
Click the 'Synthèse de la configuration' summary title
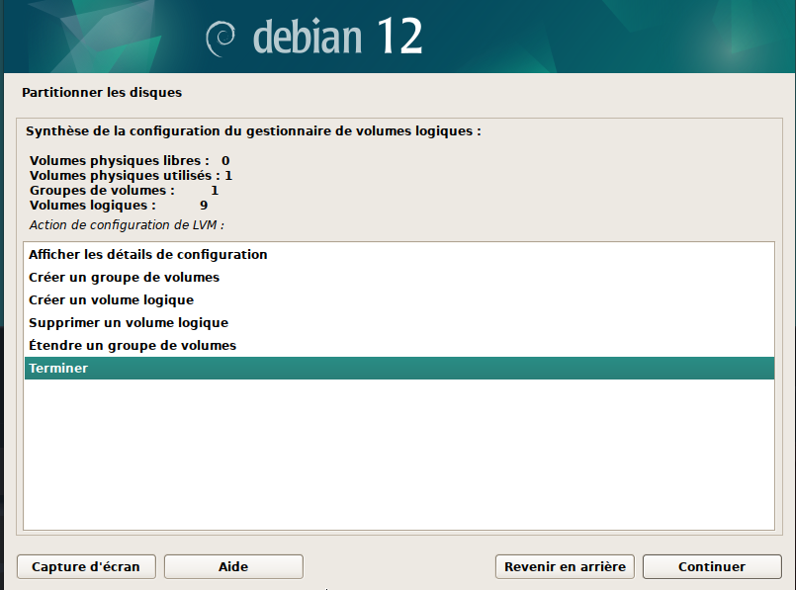point(253,131)
